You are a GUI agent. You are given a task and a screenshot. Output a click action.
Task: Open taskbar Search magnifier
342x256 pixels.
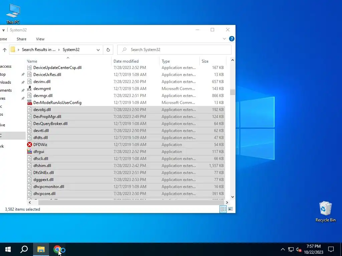pos(24,249)
